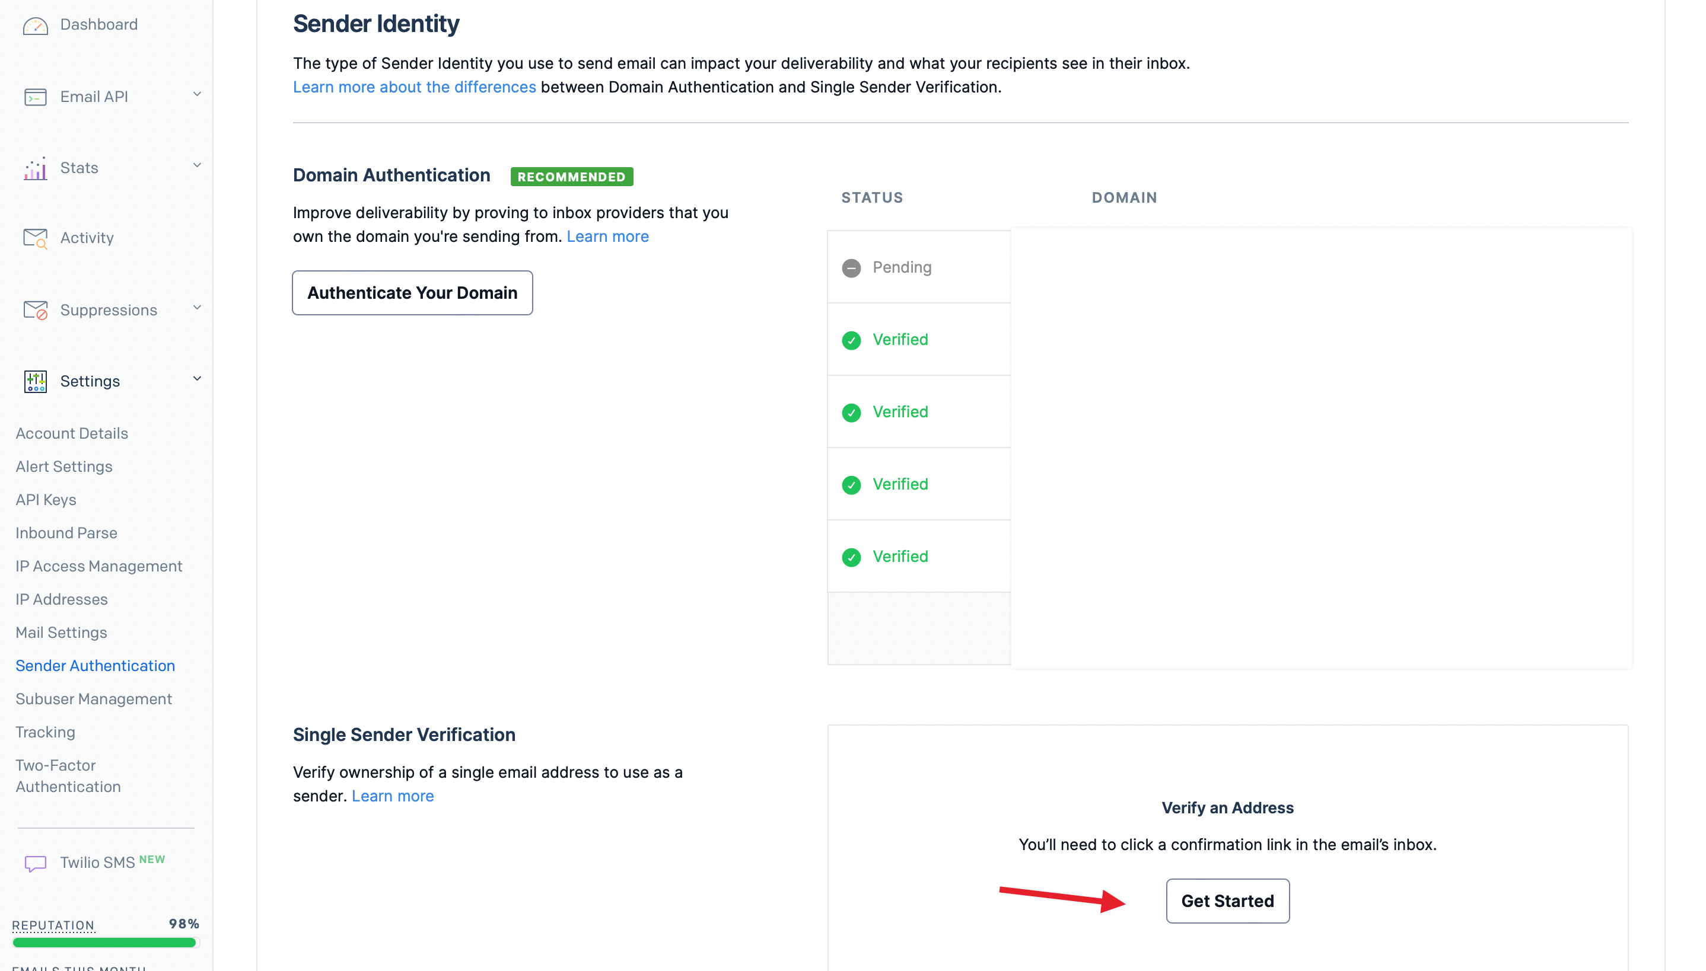
Task: Open the Dashboard gauge icon
Action: [x=36, y=25]
